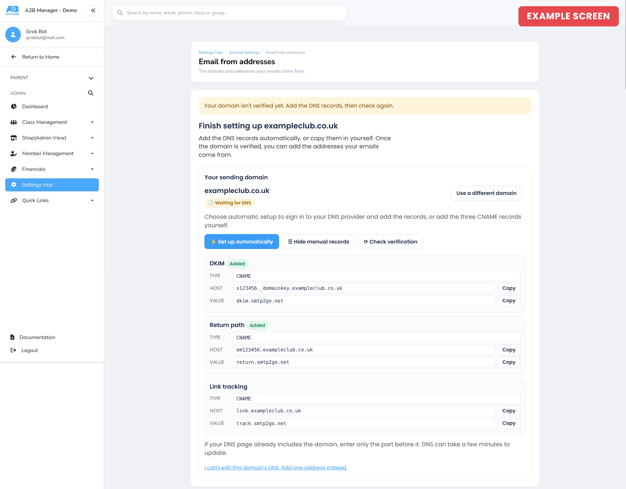Screen dimensions: 626x489
Task: Click Use a different domain button
Action: (x=486, y=193)
